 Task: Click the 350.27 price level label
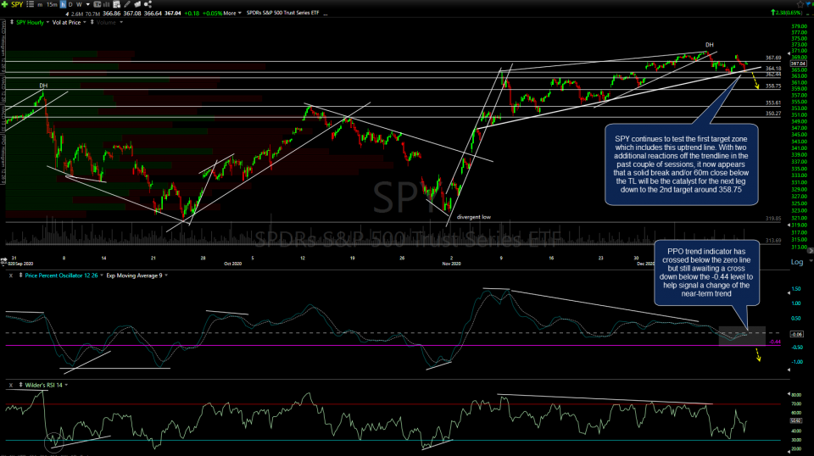(773, 113)
